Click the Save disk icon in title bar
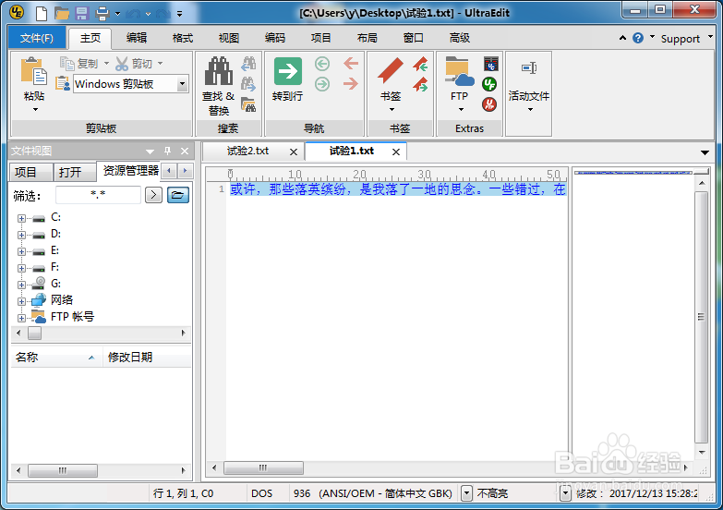The image size is (723, 510). tap(82, 13)
